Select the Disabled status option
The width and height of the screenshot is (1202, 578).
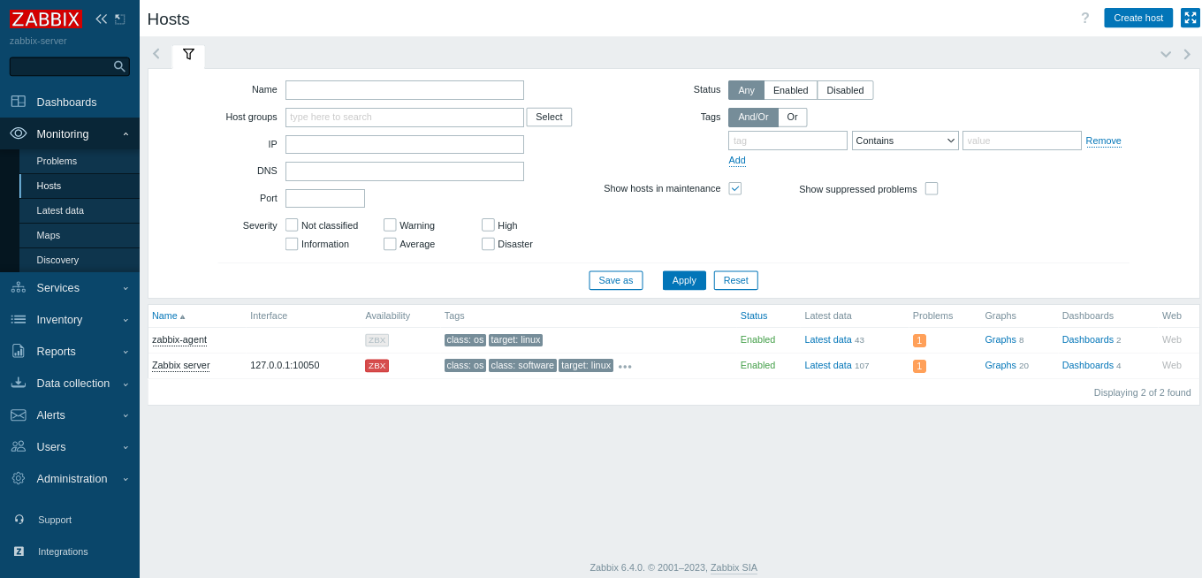click(845, 90)
